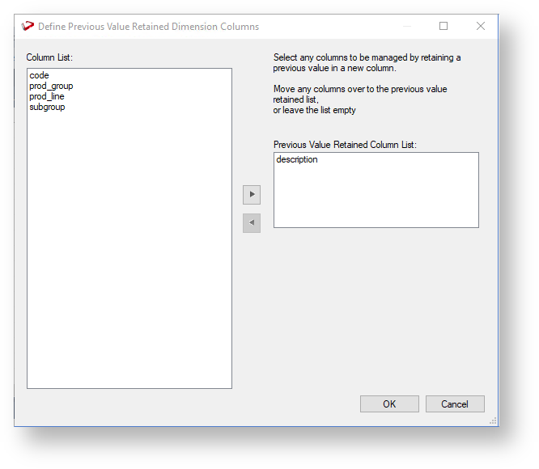Click the red application icon in title bar
This screenshot has width=539, height=469.
point(28,26)
